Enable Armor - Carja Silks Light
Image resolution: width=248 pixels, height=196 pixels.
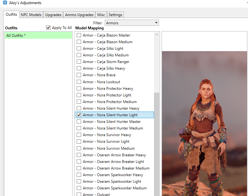pos(79,48)
